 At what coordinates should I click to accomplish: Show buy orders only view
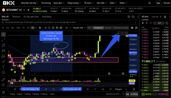(147, 23)
